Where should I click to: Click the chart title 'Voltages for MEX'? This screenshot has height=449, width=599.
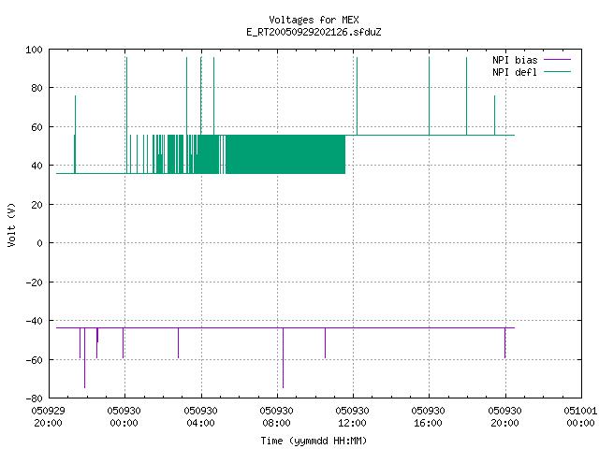click(x=314, y=20)
